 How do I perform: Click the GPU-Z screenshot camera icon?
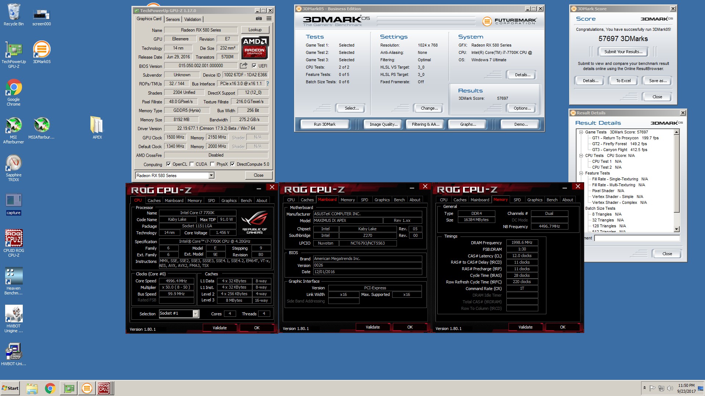click(x=259, y=19)
